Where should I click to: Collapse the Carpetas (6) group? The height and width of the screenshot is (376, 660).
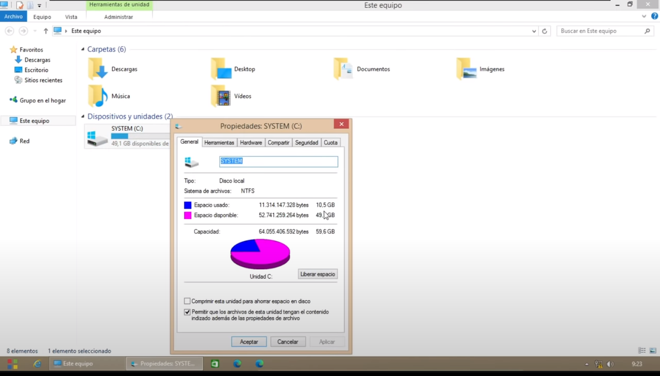pos(82,49)
